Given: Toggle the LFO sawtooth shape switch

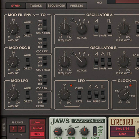Looking at the screenshot, I should pyautogui.click(x=90, y=95).
